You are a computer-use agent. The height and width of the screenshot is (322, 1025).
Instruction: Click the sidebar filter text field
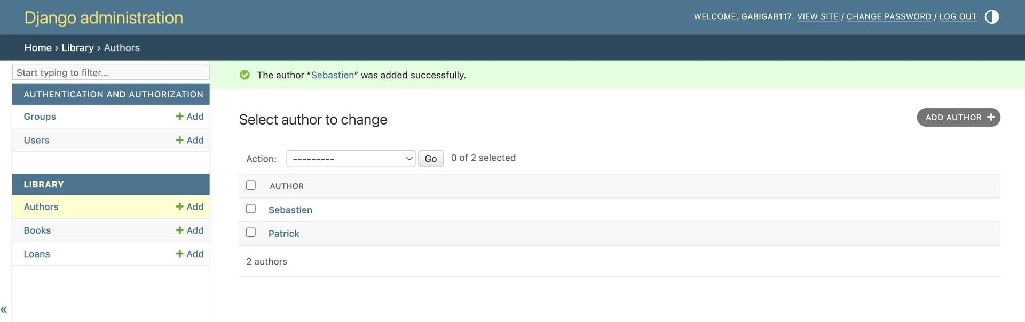(x=111, y=72)
